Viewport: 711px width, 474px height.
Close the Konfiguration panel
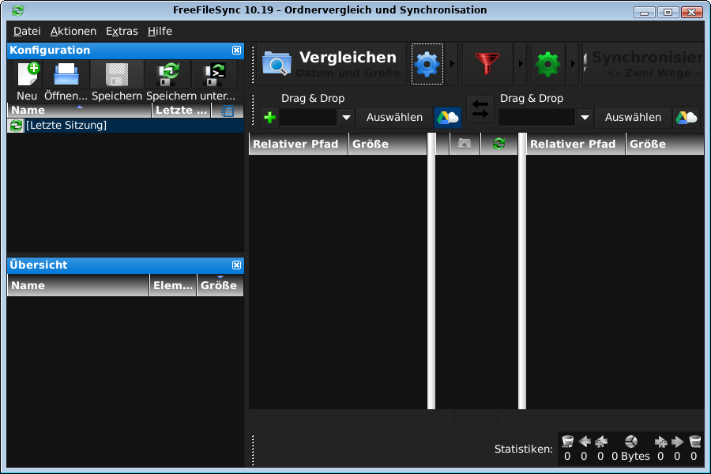237,50
